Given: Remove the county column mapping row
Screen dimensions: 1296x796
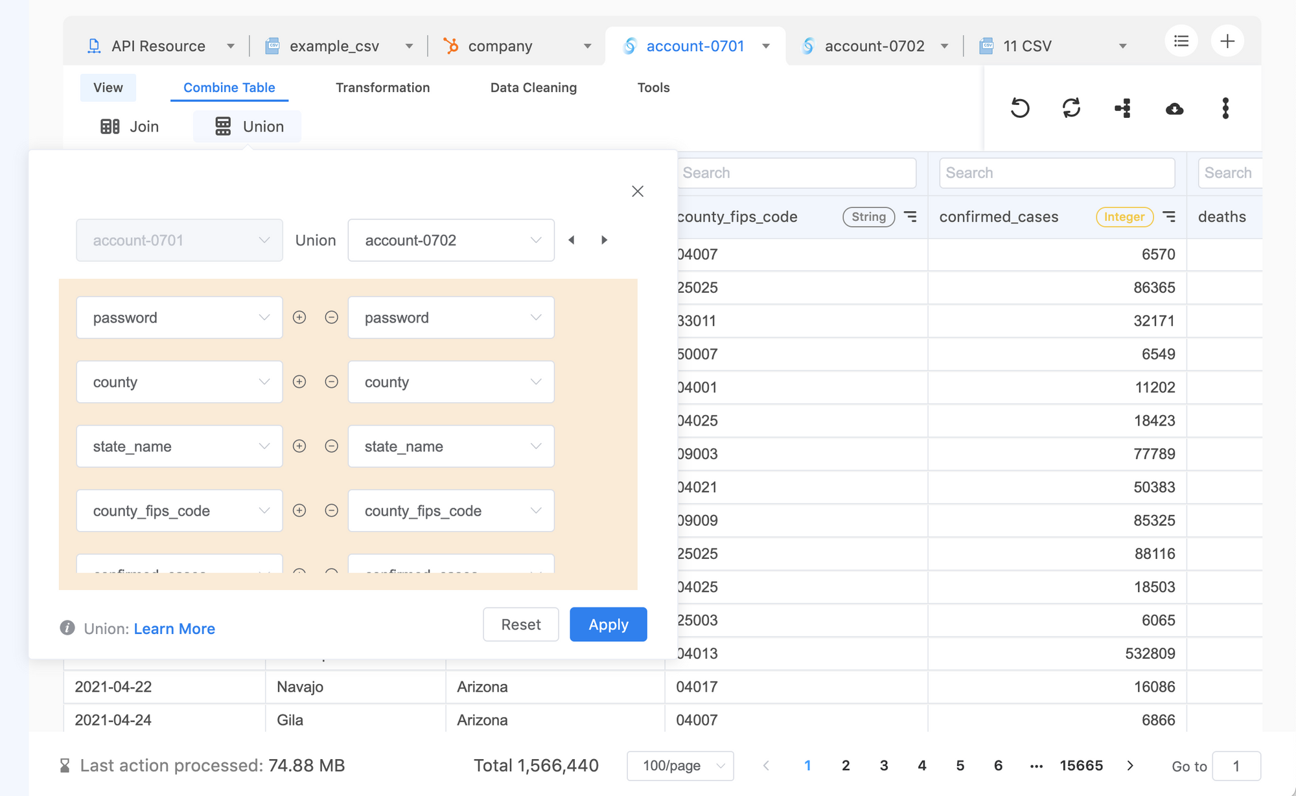Looking at the screenshot, I should (x=331, y=382).
